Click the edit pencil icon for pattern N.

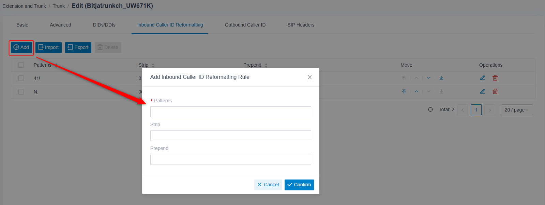(482, 91)
